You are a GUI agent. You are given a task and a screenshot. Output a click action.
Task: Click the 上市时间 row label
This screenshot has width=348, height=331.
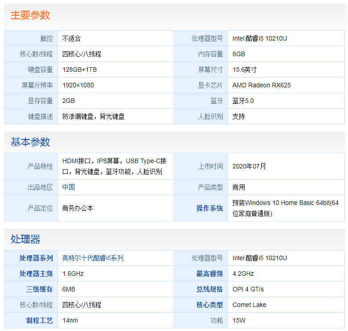click(210, 166)
